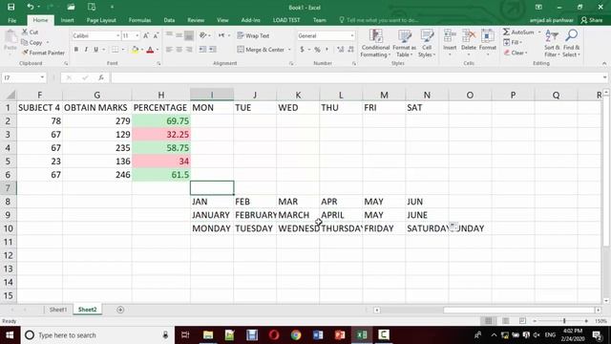Image resolution: width=611 pixels, height=344 pixels.
Task: Open Find & Select
Action: click(x=571, y=43)
